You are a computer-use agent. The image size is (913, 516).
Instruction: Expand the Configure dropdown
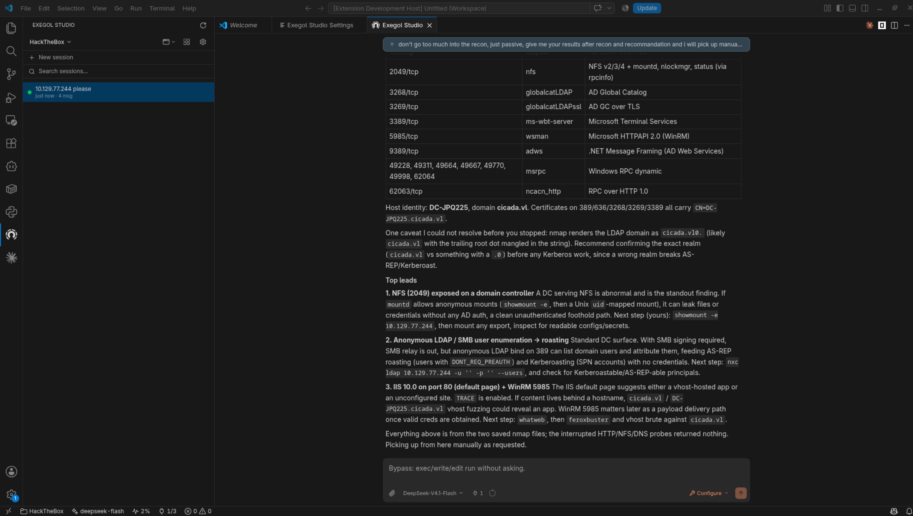[x=708, y=493]
